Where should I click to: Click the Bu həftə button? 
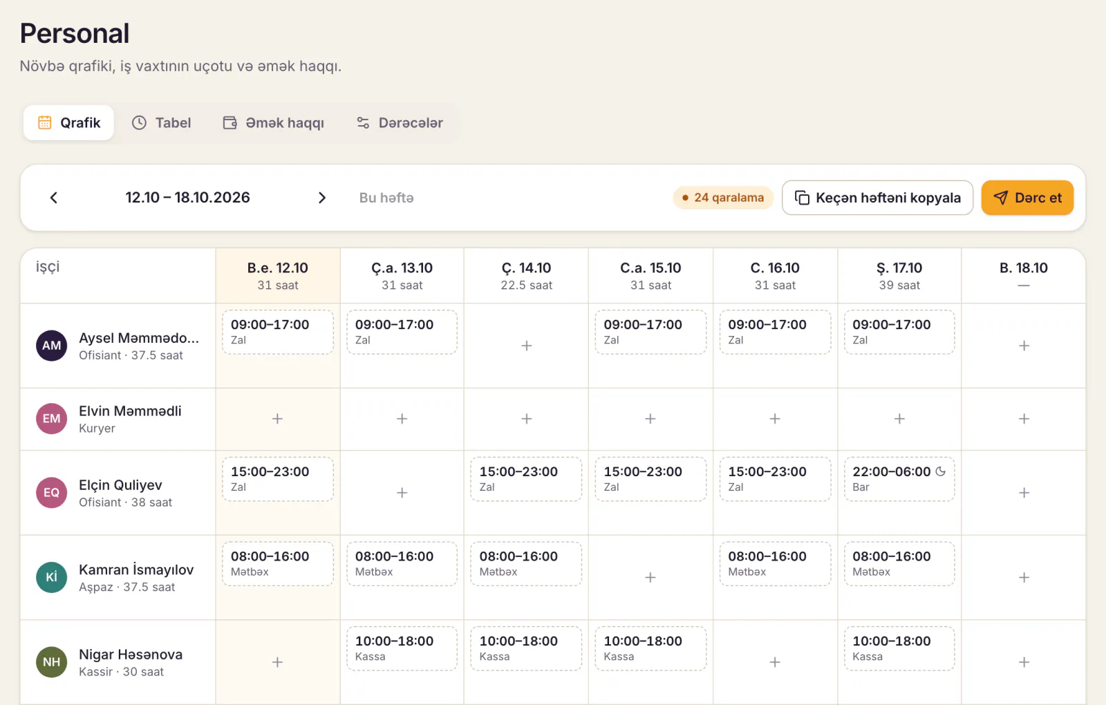386,198
